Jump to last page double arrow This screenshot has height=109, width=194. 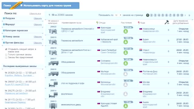pos(189,15)
